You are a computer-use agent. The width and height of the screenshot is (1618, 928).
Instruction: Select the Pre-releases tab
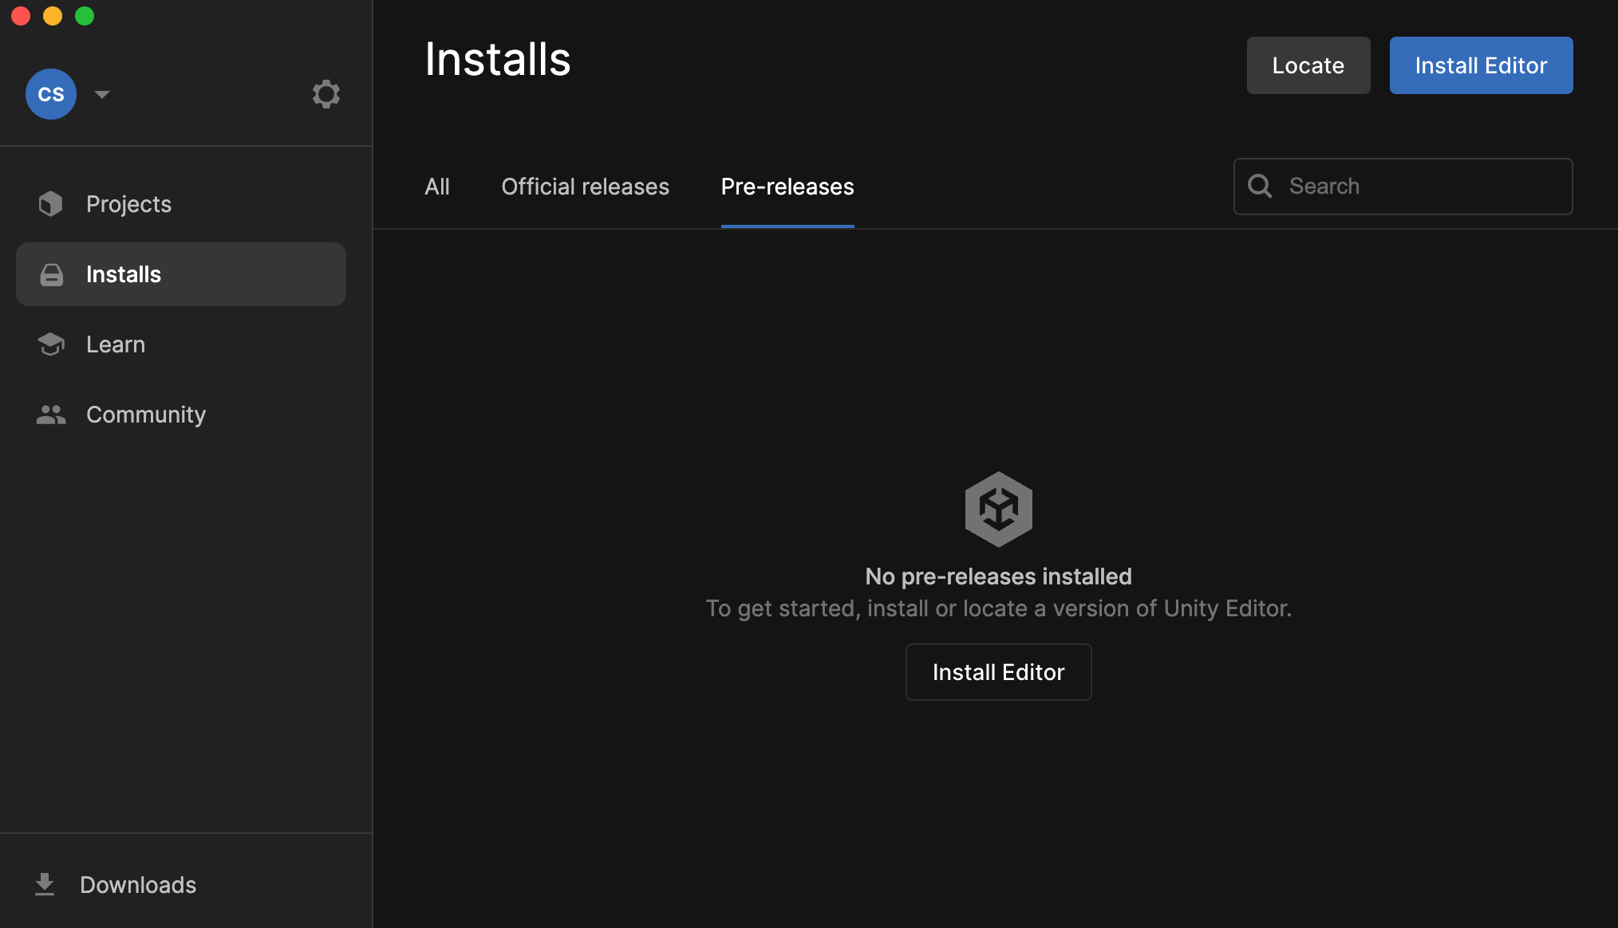[x=787, y=187]
